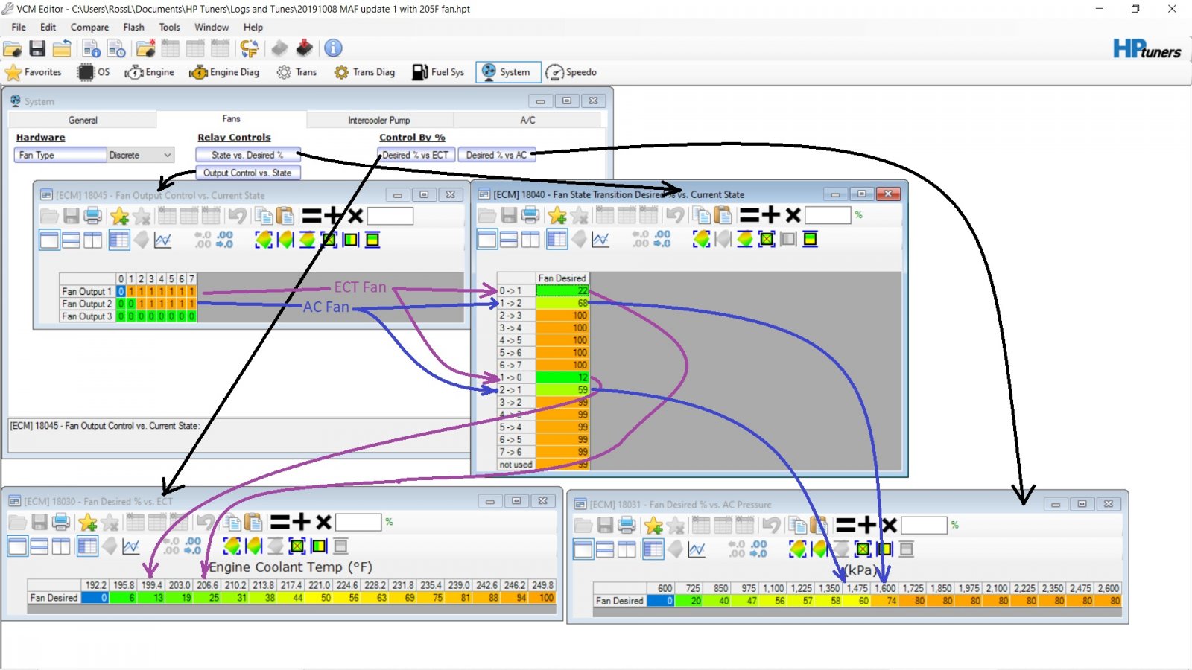The image size is (1192, 670).
Task: Show graph view in Fan State Transition window
Action: 600,239
